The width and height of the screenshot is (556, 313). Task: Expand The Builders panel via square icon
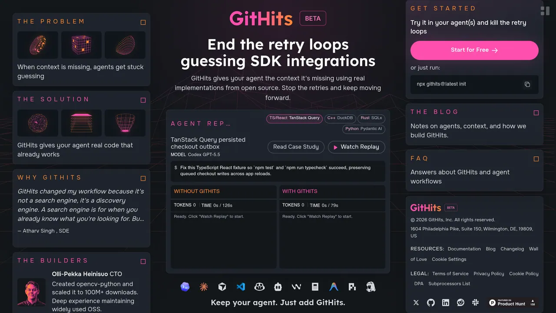pyautogui.click(x=143, y=261)
